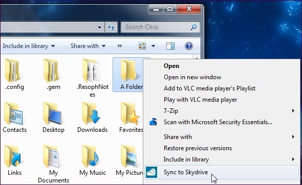Select the Downloads folder icon
This screenshot has height=185, width=302.
(91, 113)
